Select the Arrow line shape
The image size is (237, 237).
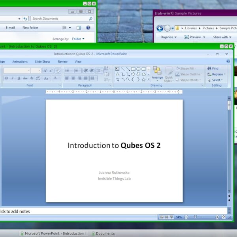[128, 69]
